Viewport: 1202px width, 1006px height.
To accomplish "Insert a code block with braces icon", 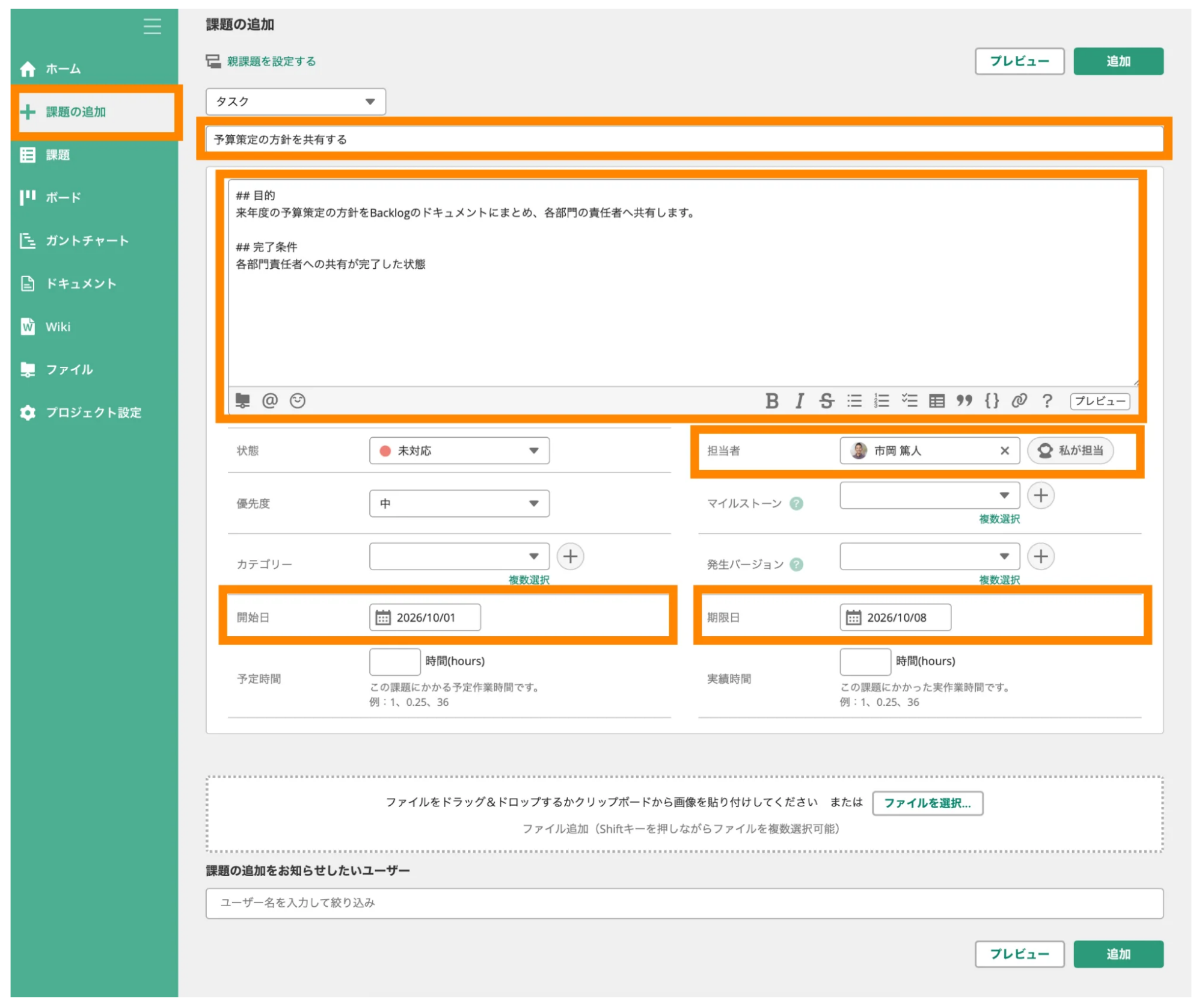I will [x=992, y=401].
